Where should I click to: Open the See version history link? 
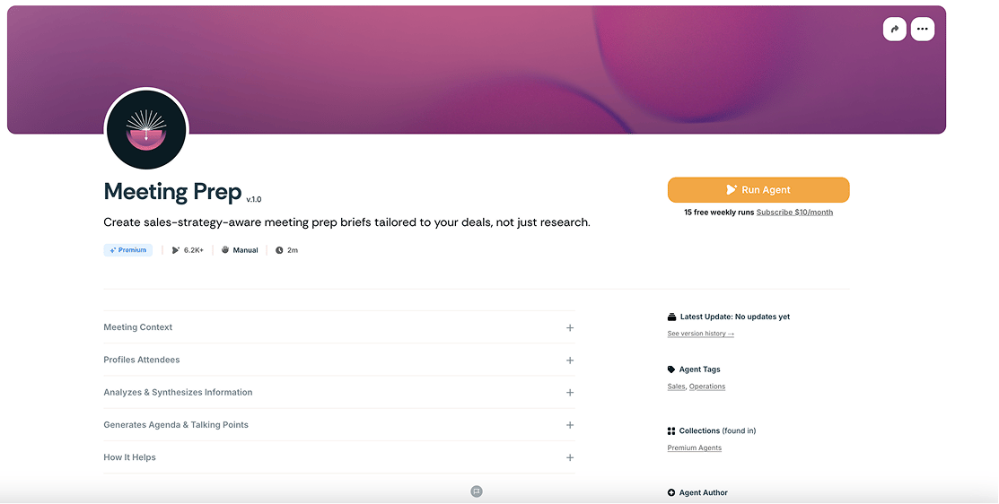[700, 334]
